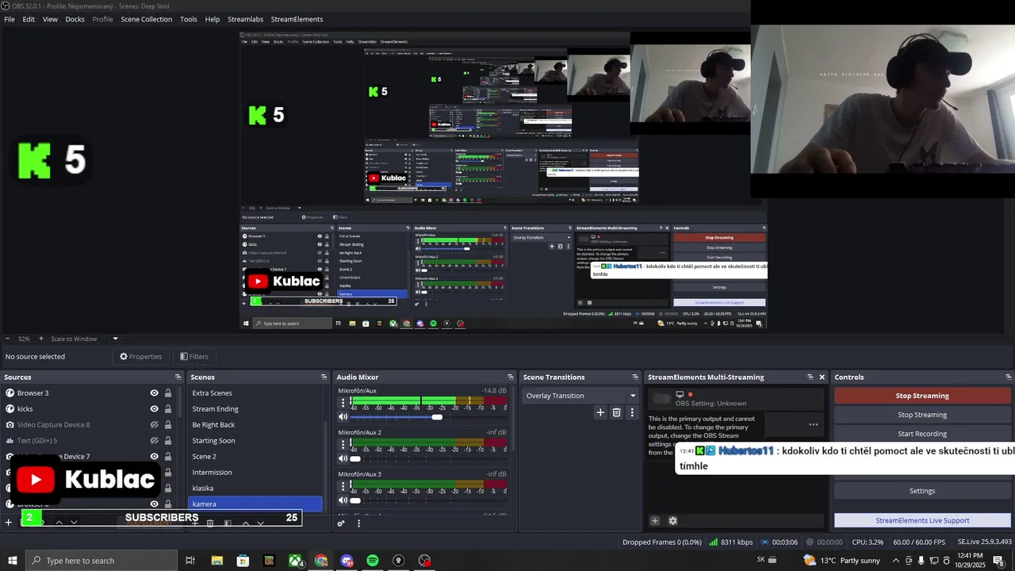The height and width of the screenshot is (571, 1015).
Task: Unlock the Browser 3 source
Action: pyautogui.click(x=168, y=393)
